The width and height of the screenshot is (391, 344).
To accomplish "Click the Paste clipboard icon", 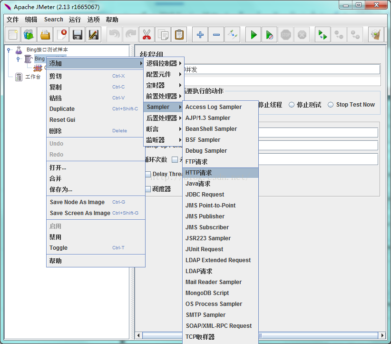I will 179,35.
